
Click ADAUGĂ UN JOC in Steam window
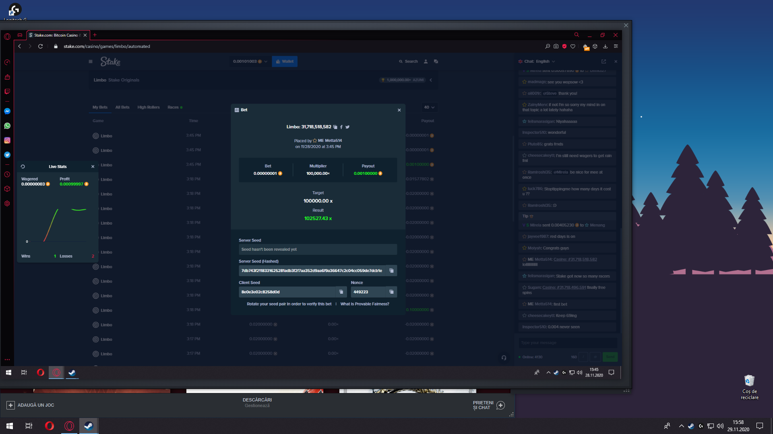(x=30, y=405)
